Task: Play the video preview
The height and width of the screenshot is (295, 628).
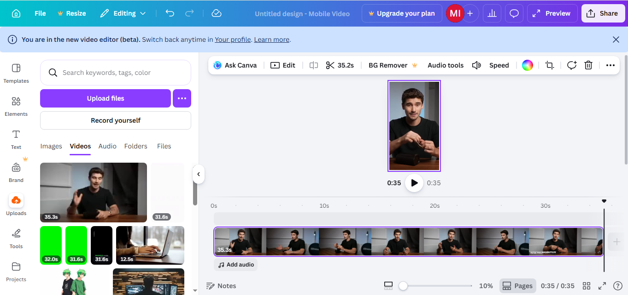Action: coord(414,183)
